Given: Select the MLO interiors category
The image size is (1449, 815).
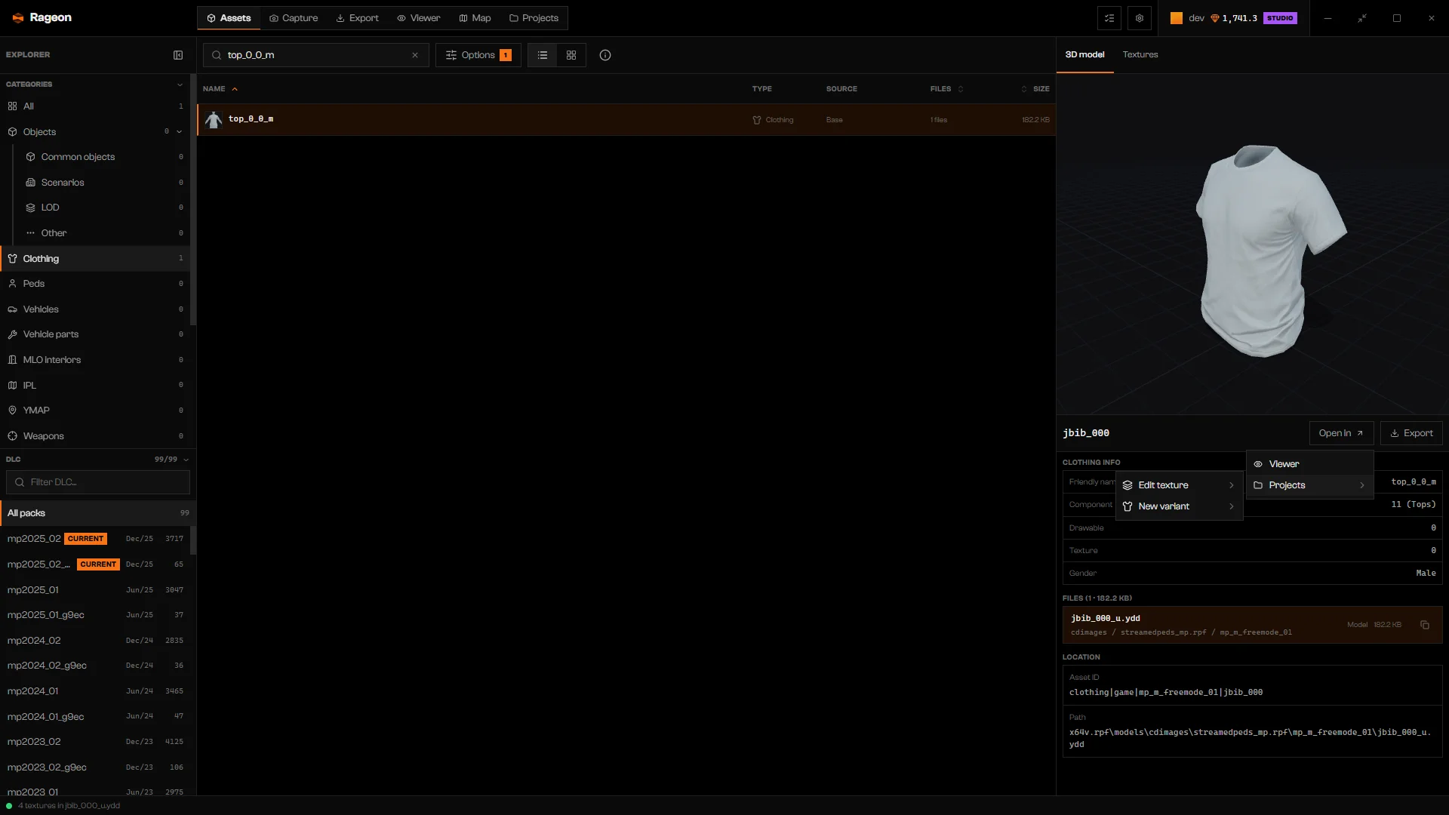Looking at the screenshot, I should (x=94, y=360).
